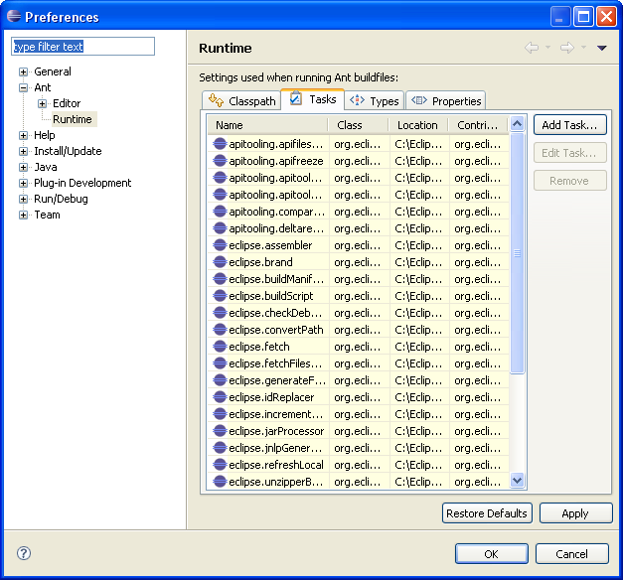
Task: Click the Apply button
Action: 575,513
